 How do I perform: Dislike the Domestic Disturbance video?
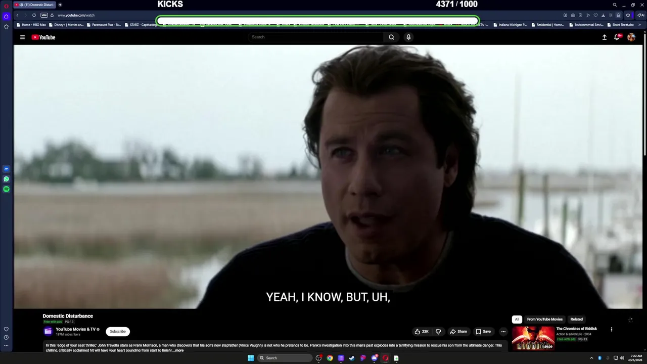click(x=438, y=332)
